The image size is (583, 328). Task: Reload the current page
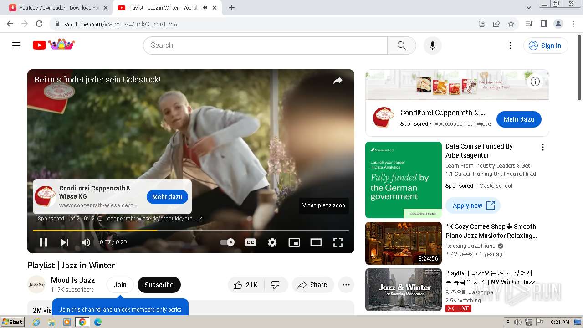pyautogui.click(x=39, y=24)
